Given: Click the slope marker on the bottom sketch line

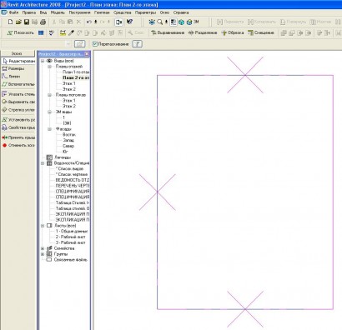Looking at the screenshot, I should click(245, 309).
